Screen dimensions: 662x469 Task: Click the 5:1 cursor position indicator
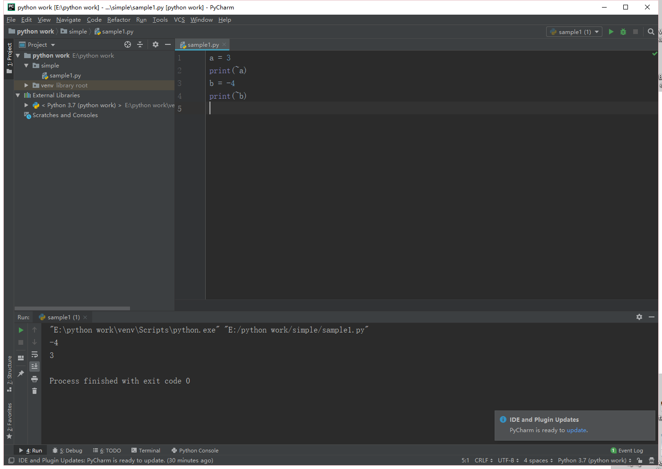click(x=465, y=460)
